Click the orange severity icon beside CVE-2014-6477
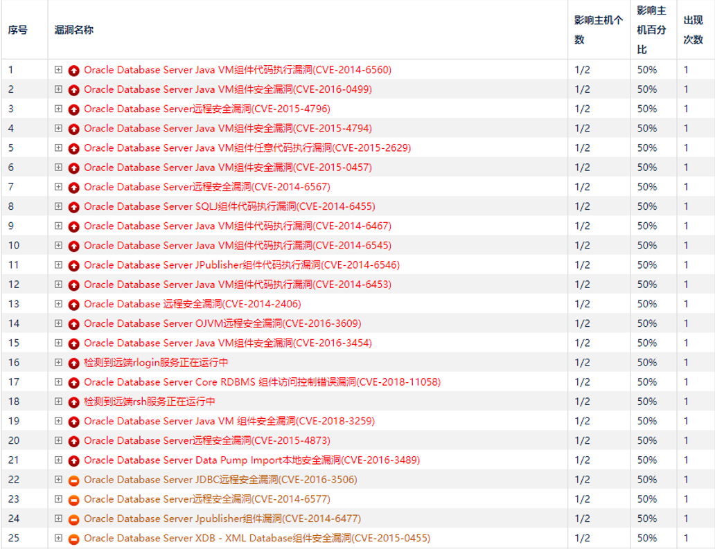 74,518
